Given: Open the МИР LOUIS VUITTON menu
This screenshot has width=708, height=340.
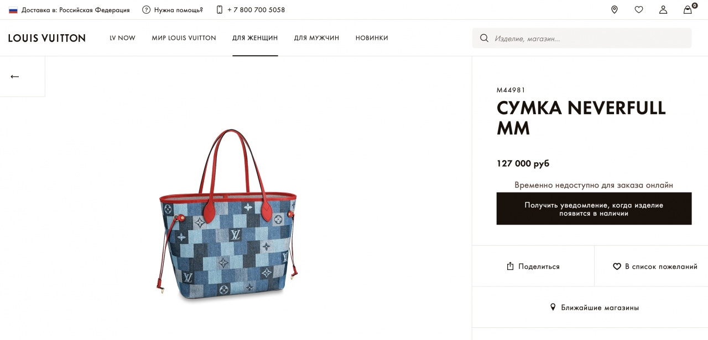Looking at the screenshot, I should click(x=184, y=38).
